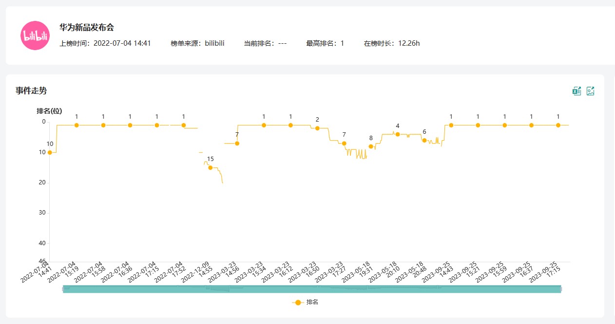
Task: Toggle the 排名 legend series
Action: 306,302
